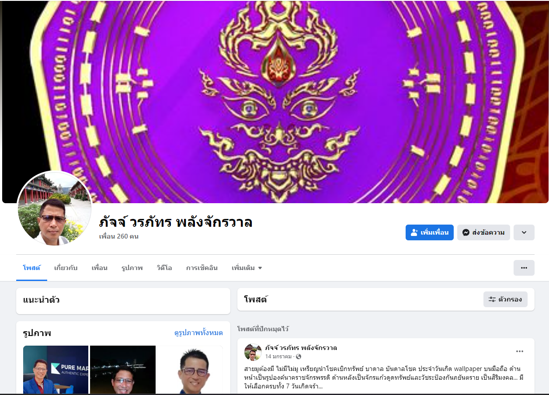Open the PURE MAR photo thumbnail

[x=56, y=370]
